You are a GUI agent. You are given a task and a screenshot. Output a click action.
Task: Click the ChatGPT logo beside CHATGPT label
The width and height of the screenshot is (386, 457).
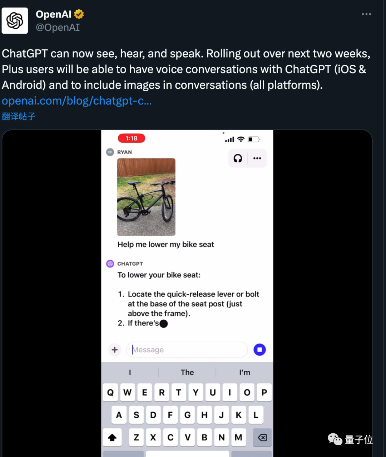[x=110, y=264]
